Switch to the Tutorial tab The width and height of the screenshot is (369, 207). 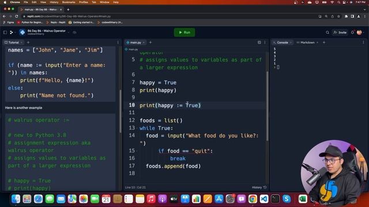point(12,43)
